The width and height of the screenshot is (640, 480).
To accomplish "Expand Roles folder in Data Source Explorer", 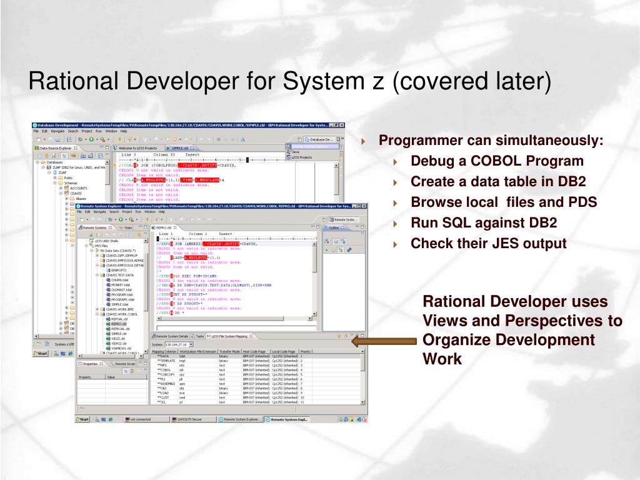I will (x=55, y=177).
